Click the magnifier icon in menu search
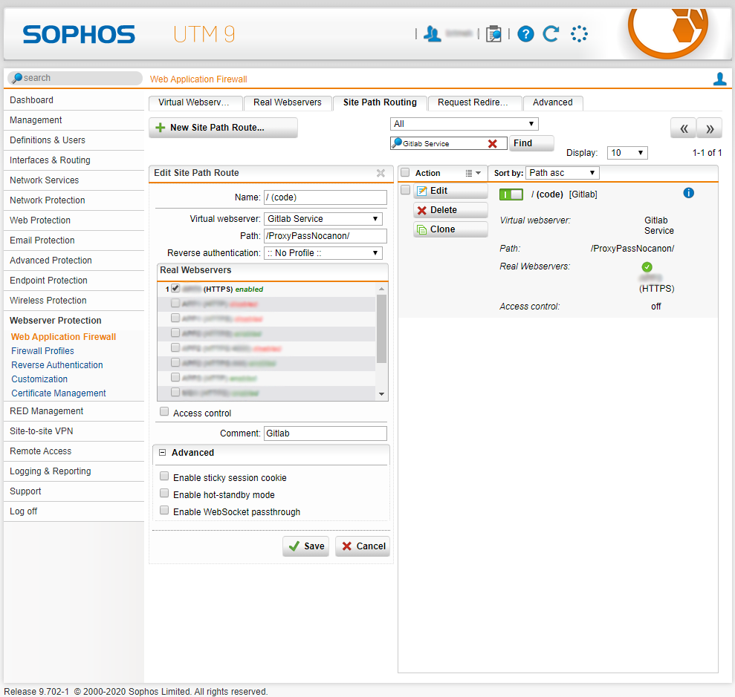Screen dimensions: 735x697 click(17, 78)
